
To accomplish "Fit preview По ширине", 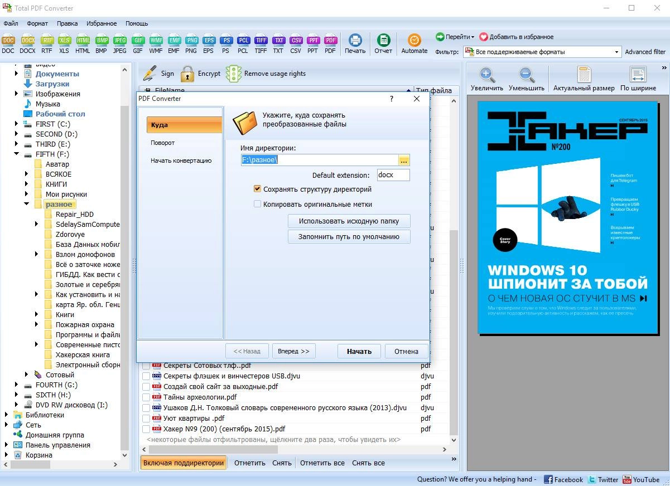I will pos(638,79).
